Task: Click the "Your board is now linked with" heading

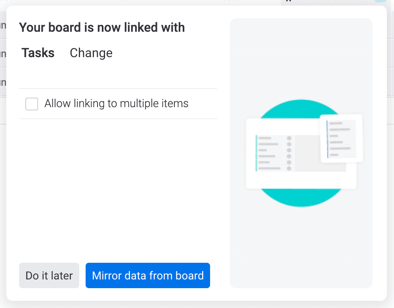Action: point(102,27)
